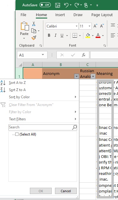118x200 pixels.
Task: Toggle Italic formatting
Action: pyautogui.click(x=56, y=35)
